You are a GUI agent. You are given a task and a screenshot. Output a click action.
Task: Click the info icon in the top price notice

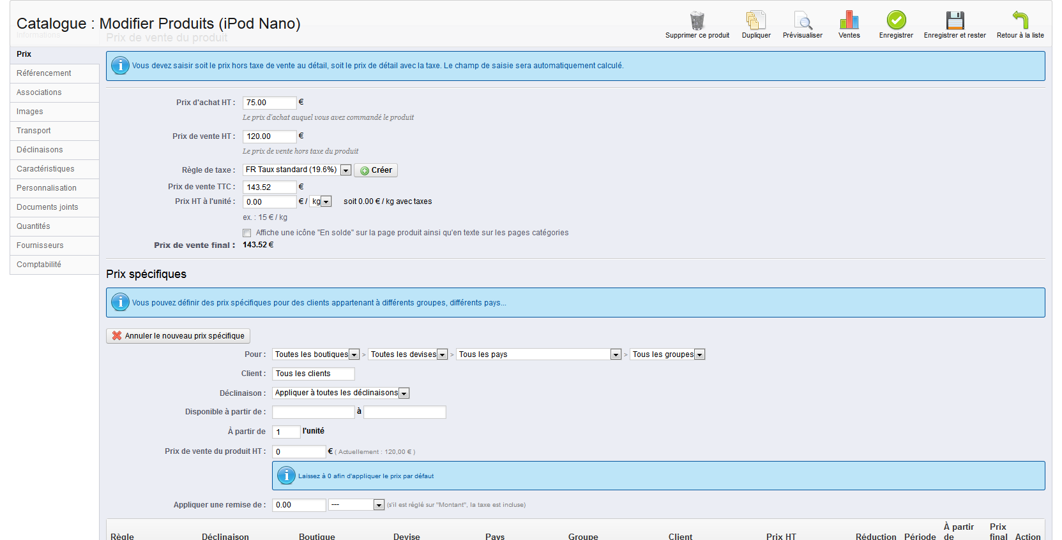[x=120, y=66]
